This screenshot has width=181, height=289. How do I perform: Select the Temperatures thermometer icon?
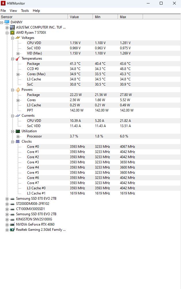[18, 58]
